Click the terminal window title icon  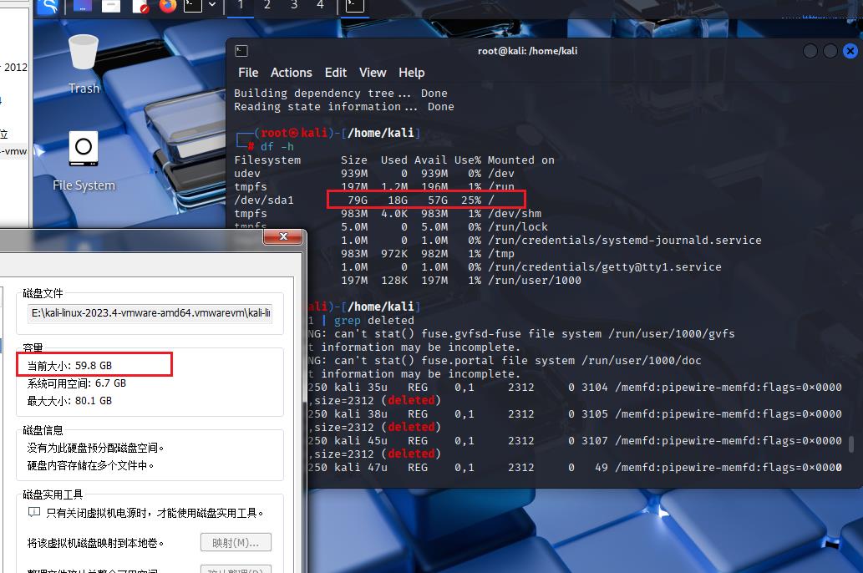241,51
